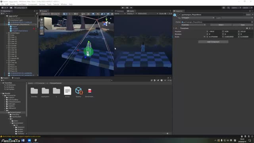Click the Scale Y input field
This screenshot has height=143, width=254.
231,37
